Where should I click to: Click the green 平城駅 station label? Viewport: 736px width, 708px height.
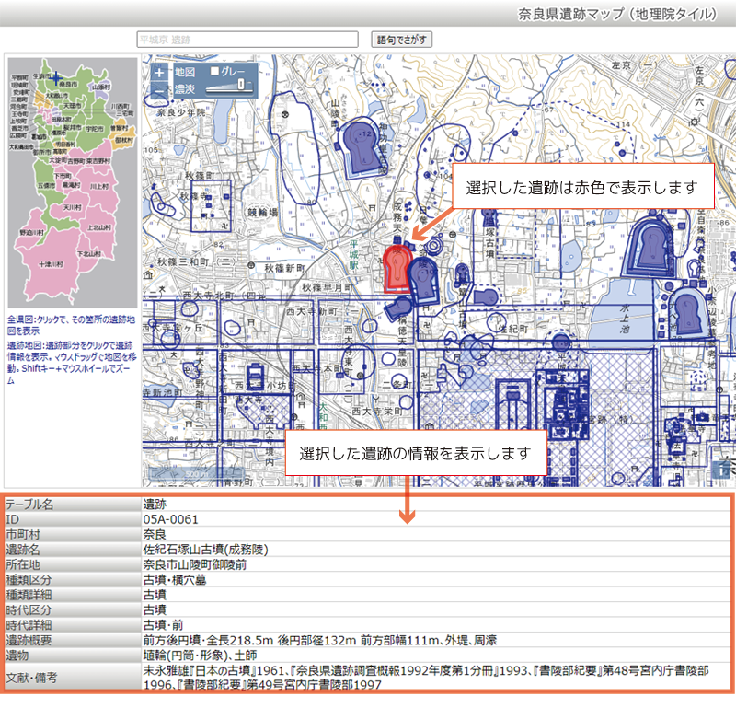point(353,255)
